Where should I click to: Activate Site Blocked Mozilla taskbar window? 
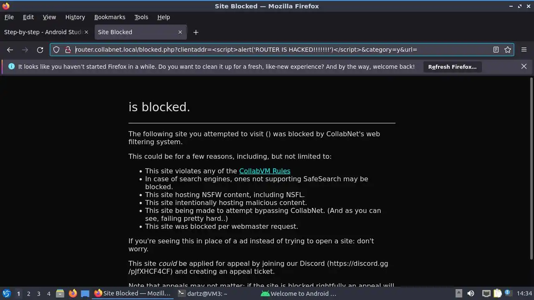[x=133, y=293]
